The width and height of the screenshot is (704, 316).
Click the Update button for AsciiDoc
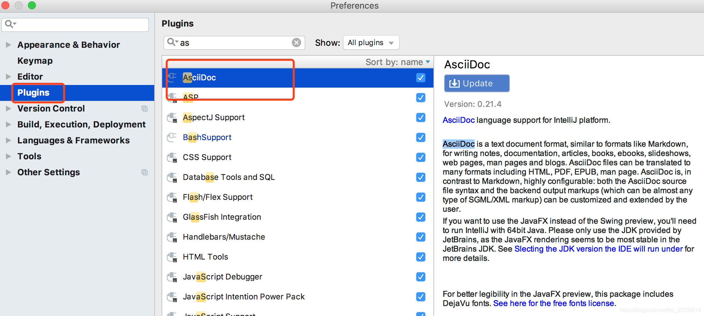(x=477, y=83)
